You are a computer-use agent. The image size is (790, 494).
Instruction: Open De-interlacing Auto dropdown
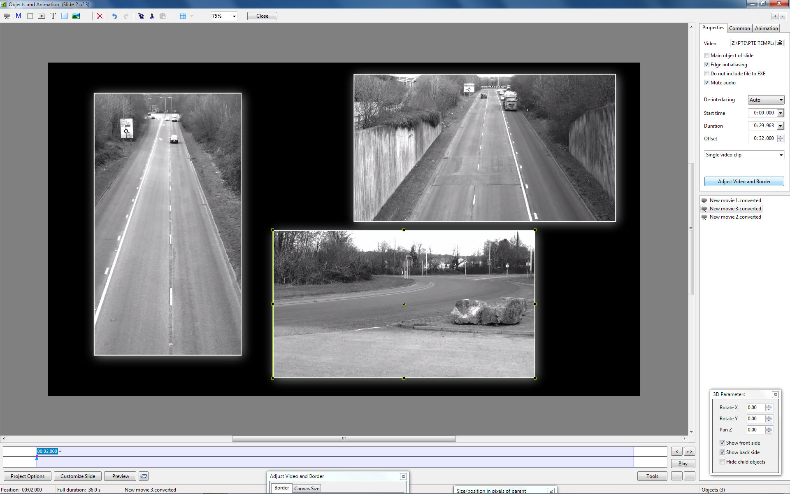(x=766, y=100)
